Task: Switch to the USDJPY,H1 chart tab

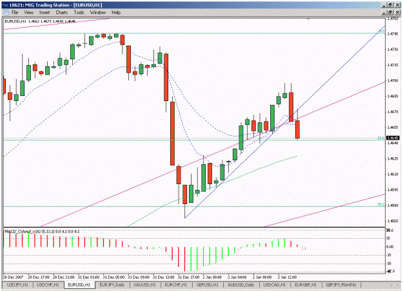Action: 17,285
